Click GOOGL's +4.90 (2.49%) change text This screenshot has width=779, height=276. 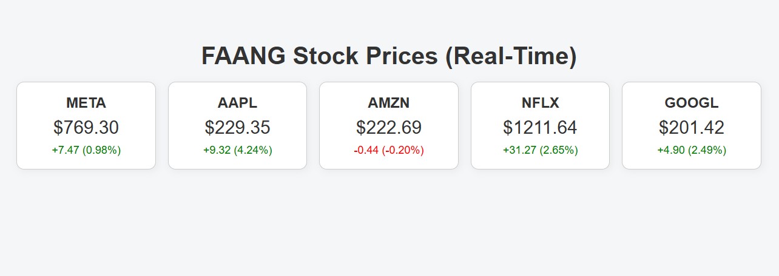[692, 150]
